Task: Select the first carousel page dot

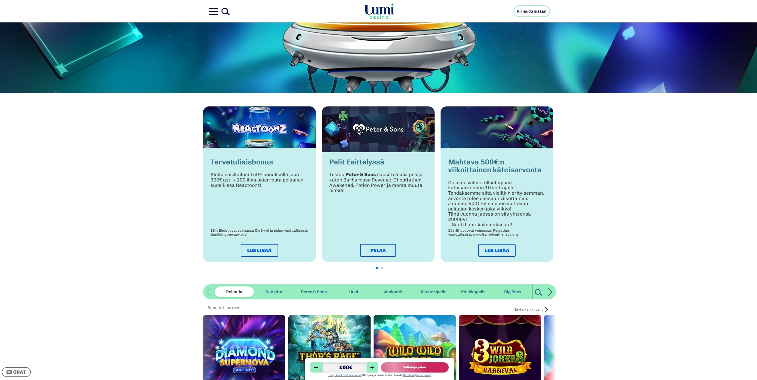Action: [x=377, y=268]
